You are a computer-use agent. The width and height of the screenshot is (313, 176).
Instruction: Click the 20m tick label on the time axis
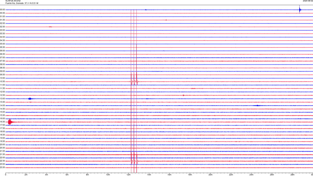click(x=210, y=175)
